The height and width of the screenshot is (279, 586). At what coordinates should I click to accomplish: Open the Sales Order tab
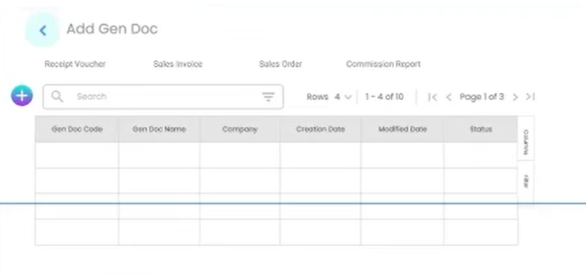(280, 64)
